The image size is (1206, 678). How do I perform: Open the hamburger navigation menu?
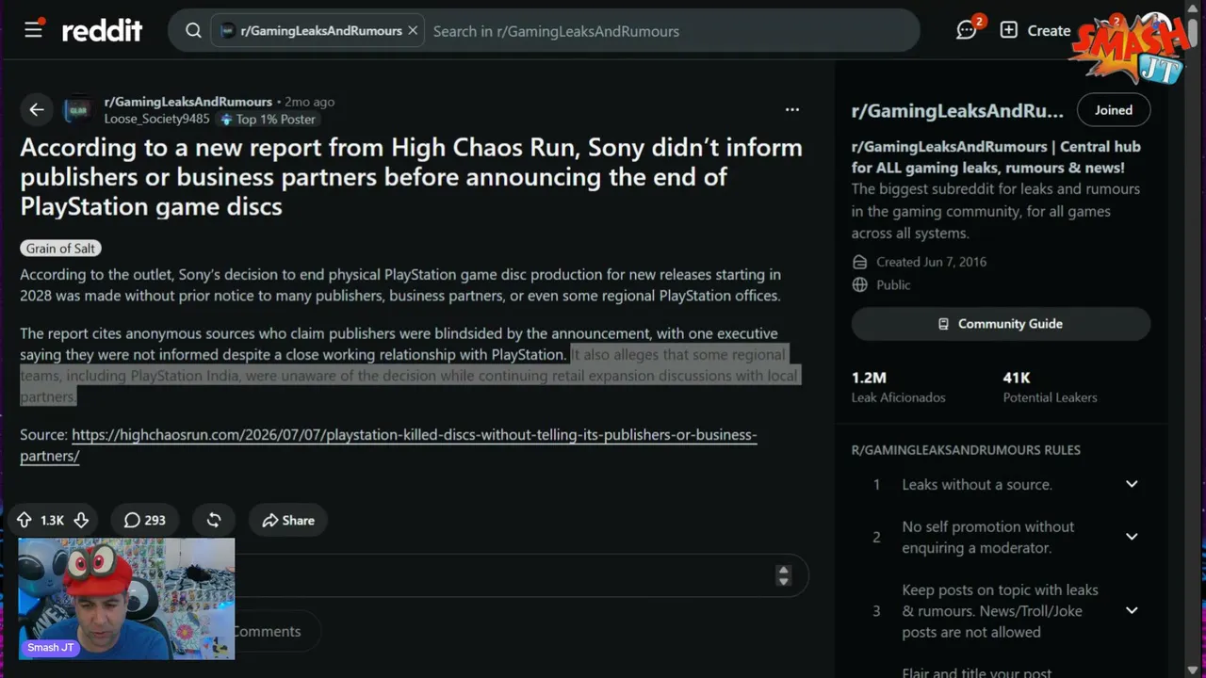tap(33, 30)
